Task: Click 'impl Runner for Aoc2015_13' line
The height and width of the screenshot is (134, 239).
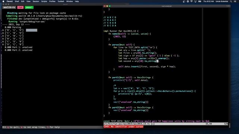Action: coord(121,31)
